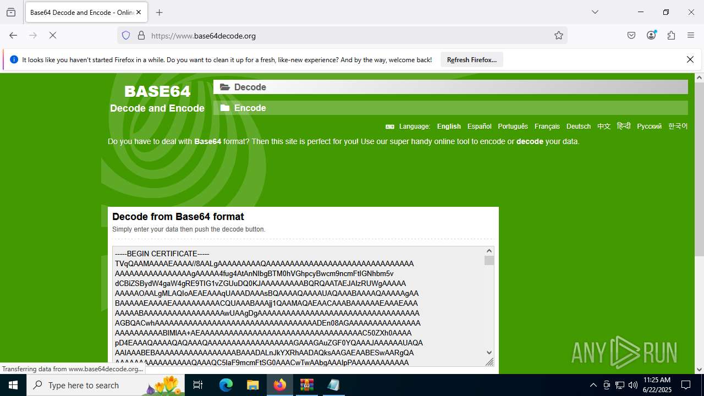Open the notepad-like app on taskbar
This screenshot has width=704, height=396.
[333, 385]
